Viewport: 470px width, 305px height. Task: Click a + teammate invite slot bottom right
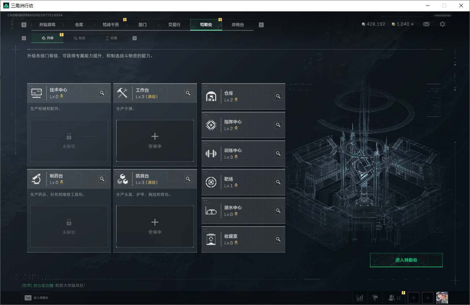click(x=413, y=297)
